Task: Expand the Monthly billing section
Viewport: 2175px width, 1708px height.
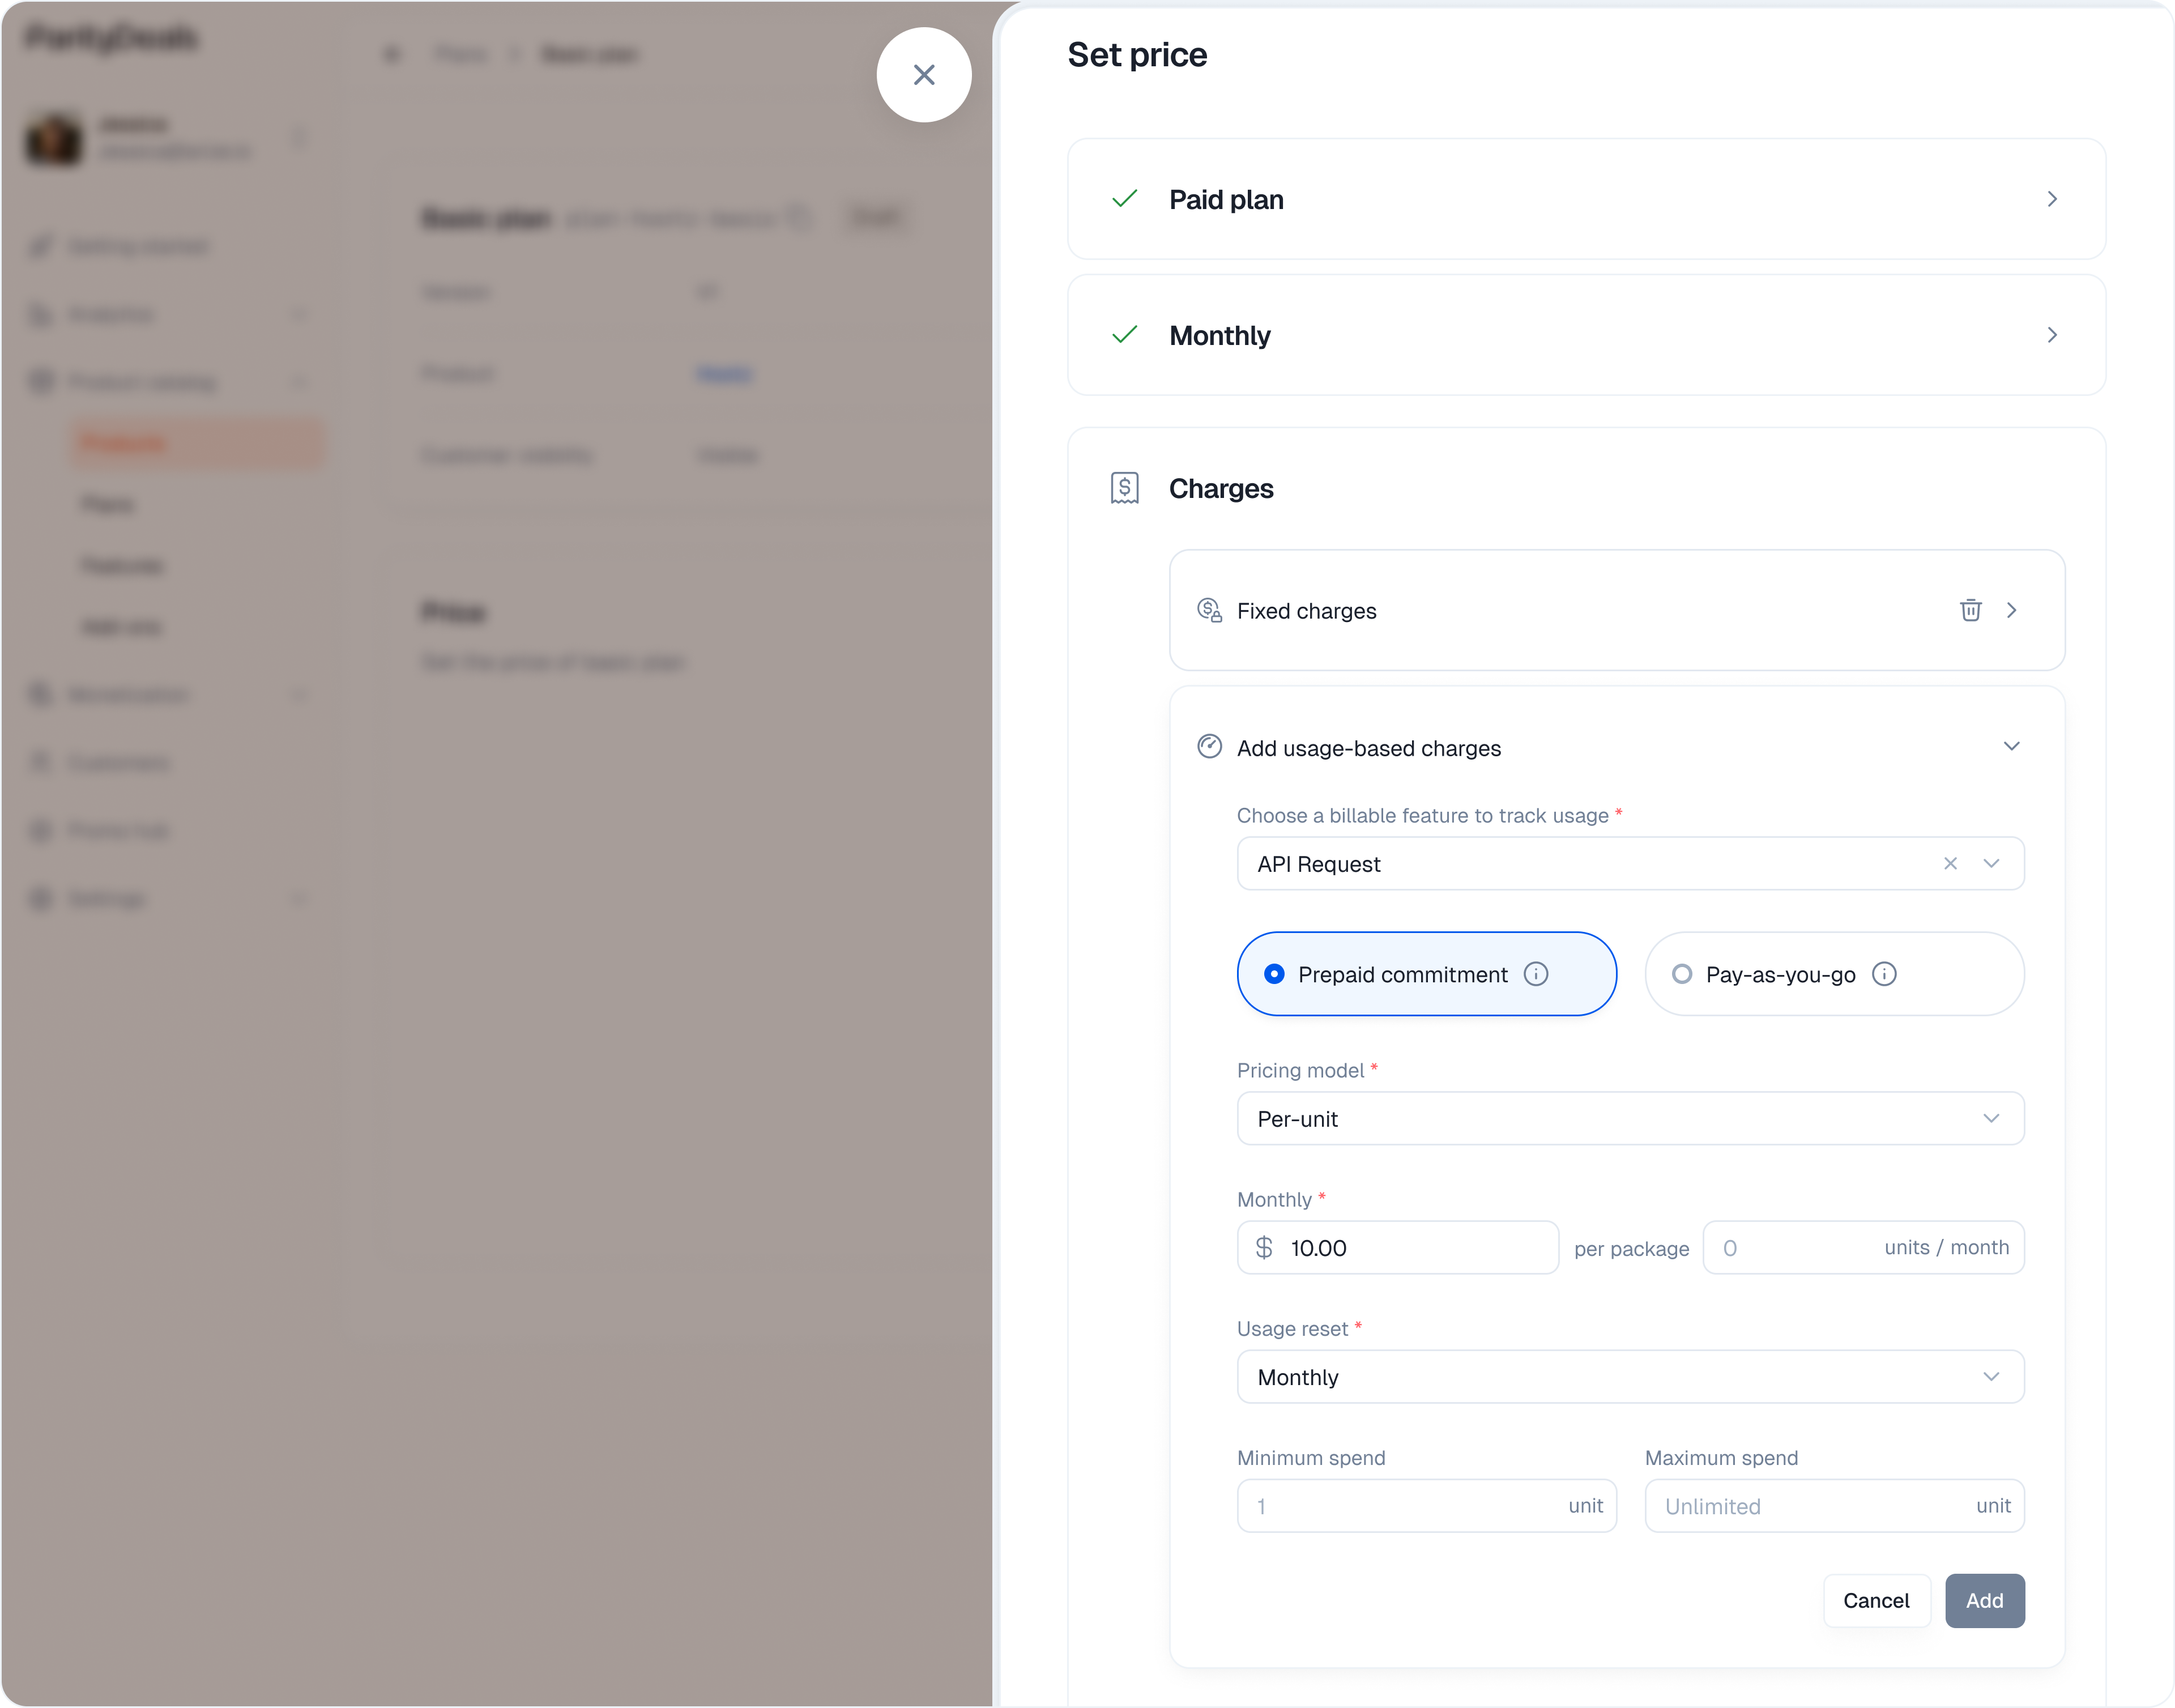Action: tap(2051, 335)
